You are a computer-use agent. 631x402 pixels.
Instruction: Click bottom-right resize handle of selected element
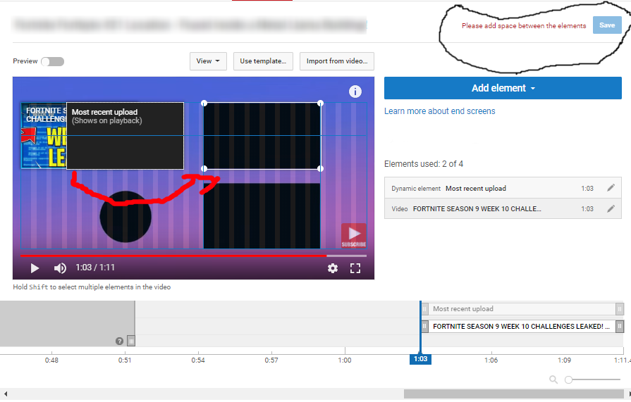(x=320, y=169)
